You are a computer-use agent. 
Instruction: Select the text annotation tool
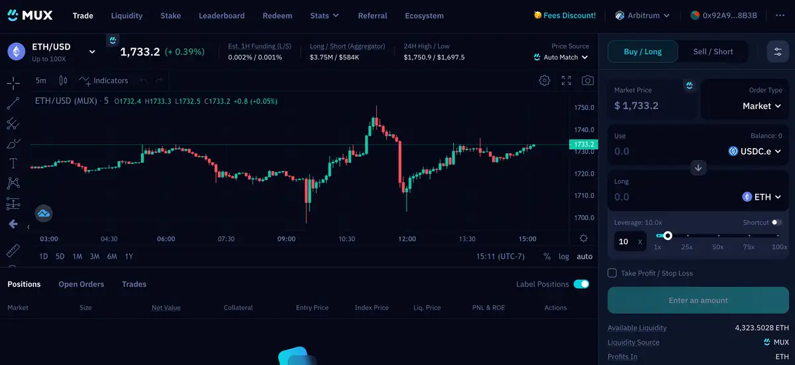coord(13,163)
